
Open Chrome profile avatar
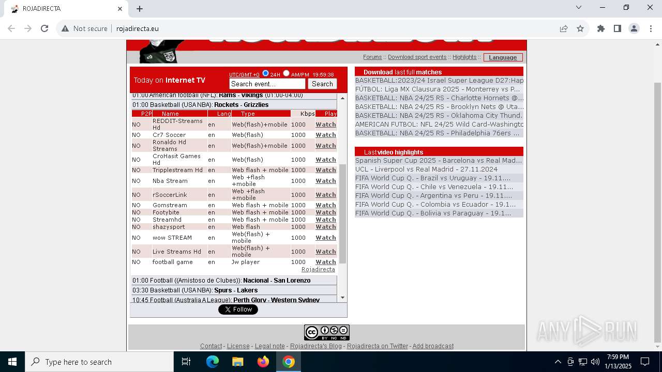(x=634, y=28)
